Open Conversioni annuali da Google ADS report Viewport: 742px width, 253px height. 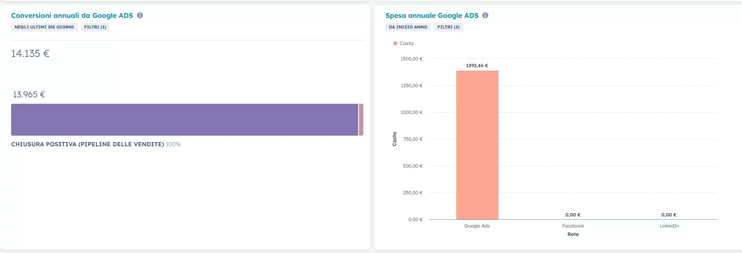72,15
